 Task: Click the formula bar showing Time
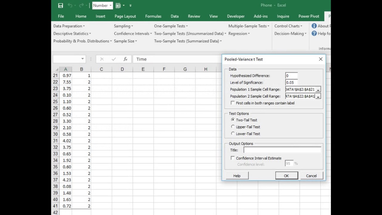tap(178, 59)
